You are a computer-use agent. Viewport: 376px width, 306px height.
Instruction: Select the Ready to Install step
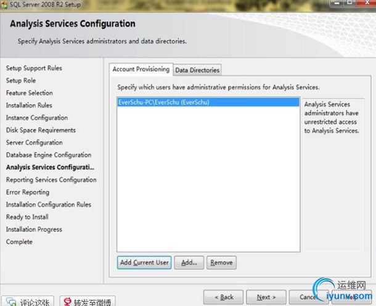(x=27, y=217)
